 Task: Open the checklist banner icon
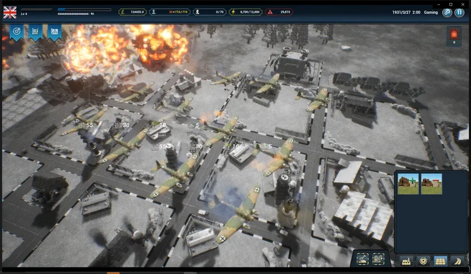pos(36,32)
